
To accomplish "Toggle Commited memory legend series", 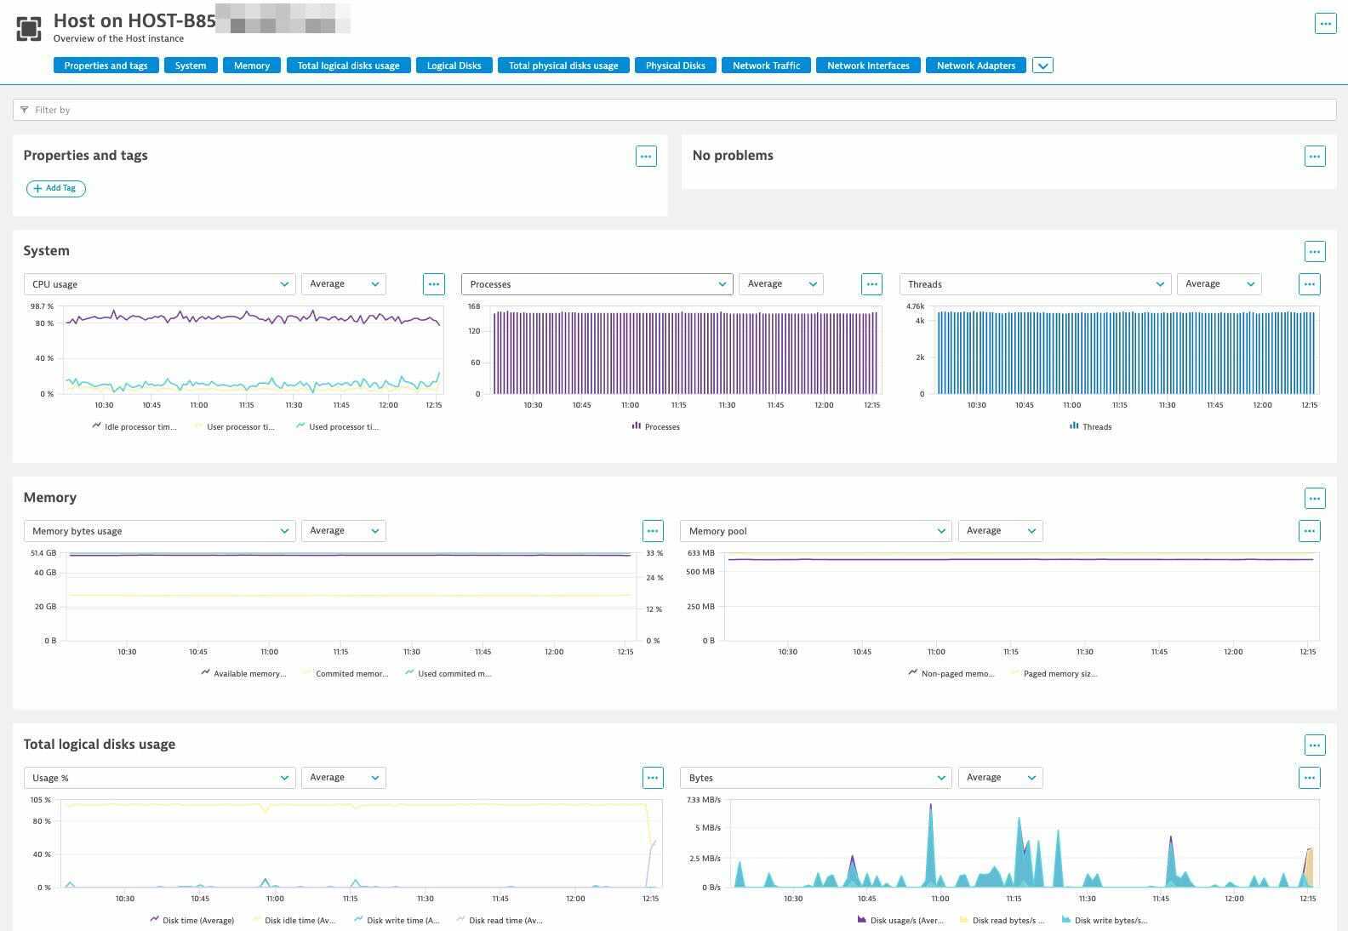I will pos(346,674).
